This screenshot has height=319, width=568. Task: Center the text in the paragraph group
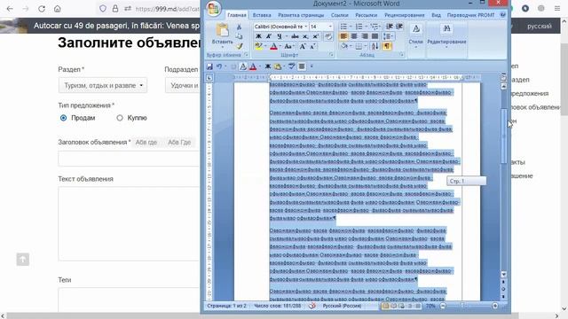coord(354,36)
